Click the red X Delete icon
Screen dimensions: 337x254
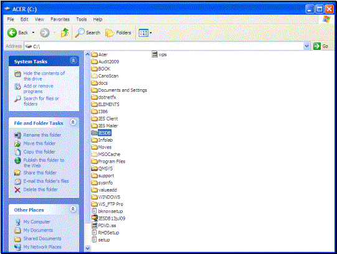[17, 190]
